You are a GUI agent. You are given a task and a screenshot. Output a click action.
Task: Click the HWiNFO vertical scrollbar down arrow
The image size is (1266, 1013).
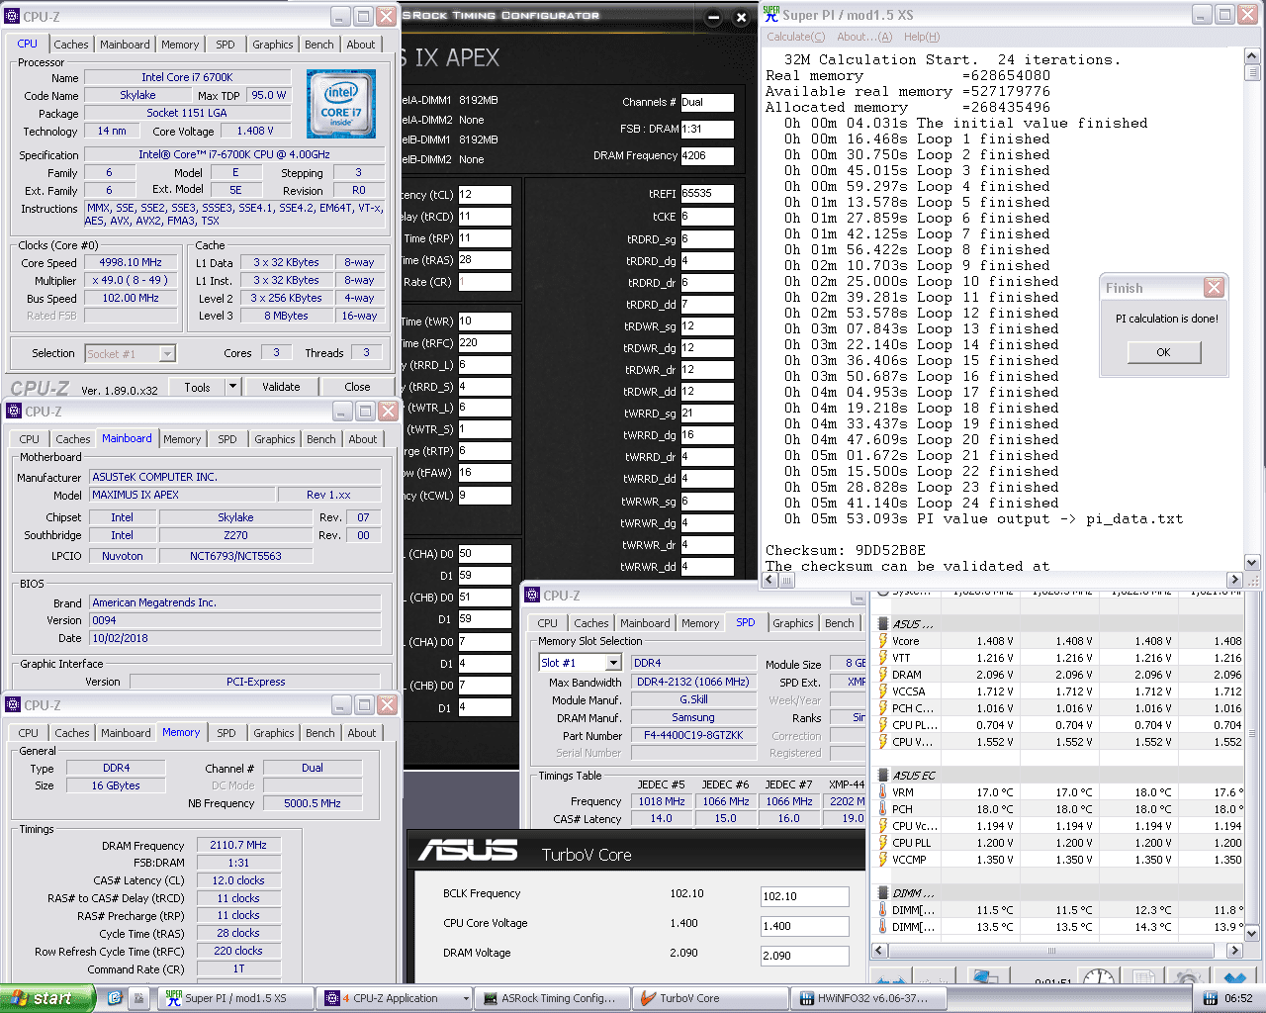point(1252,933)
